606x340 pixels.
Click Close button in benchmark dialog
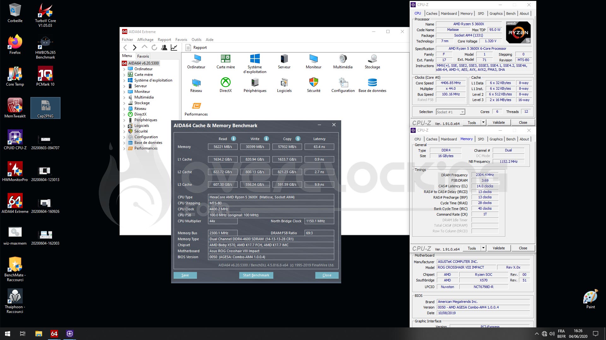327,275
